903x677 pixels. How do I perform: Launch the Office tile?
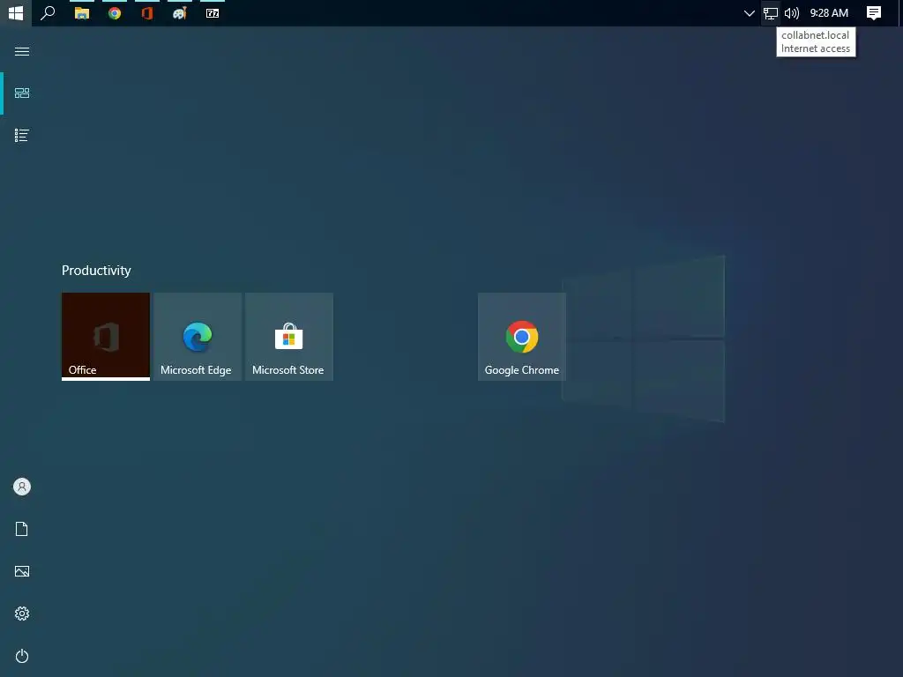tap(106, 336)
